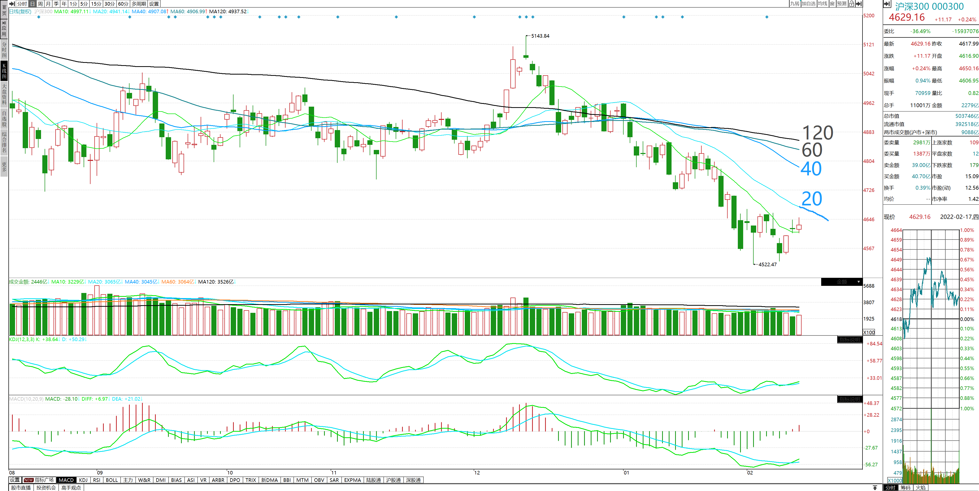Screen dimensions: 979x491
Task: Expand the 金额 volume dropdown
Action: click(858, 282)
